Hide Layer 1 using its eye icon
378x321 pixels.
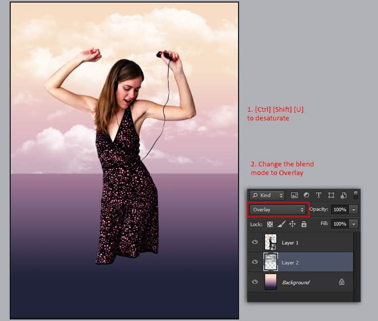[255, 242]
